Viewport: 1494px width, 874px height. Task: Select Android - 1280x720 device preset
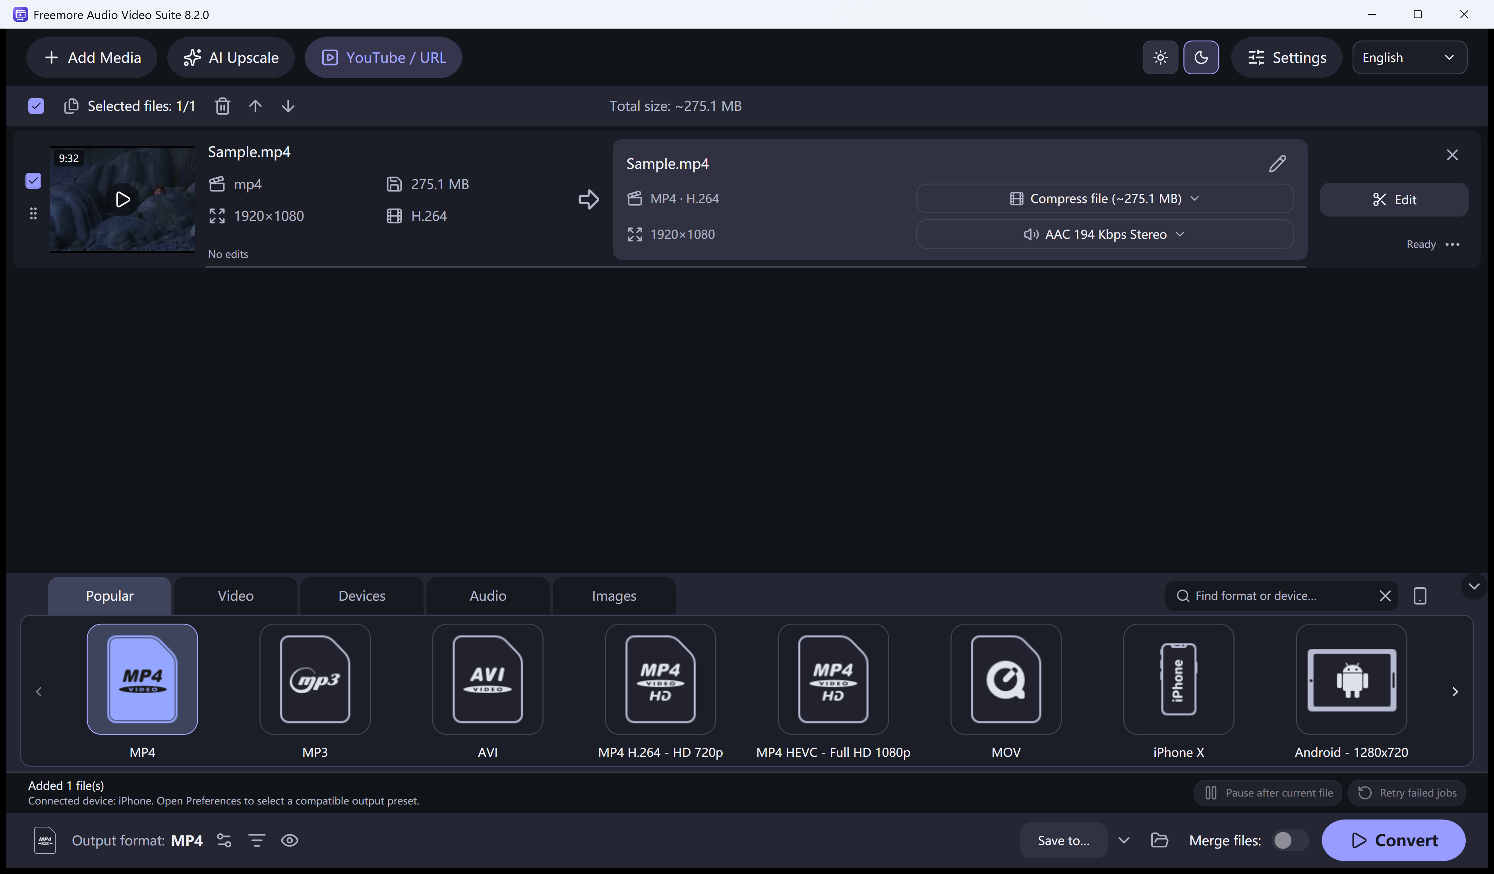coord(1351,679)
